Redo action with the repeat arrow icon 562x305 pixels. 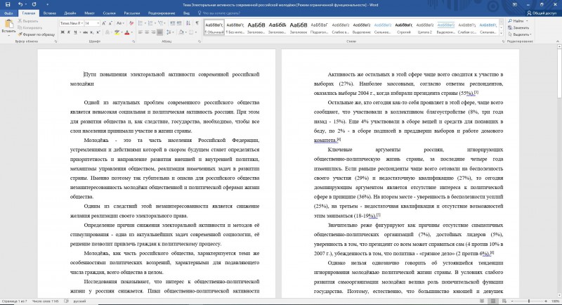coord(34,4)
